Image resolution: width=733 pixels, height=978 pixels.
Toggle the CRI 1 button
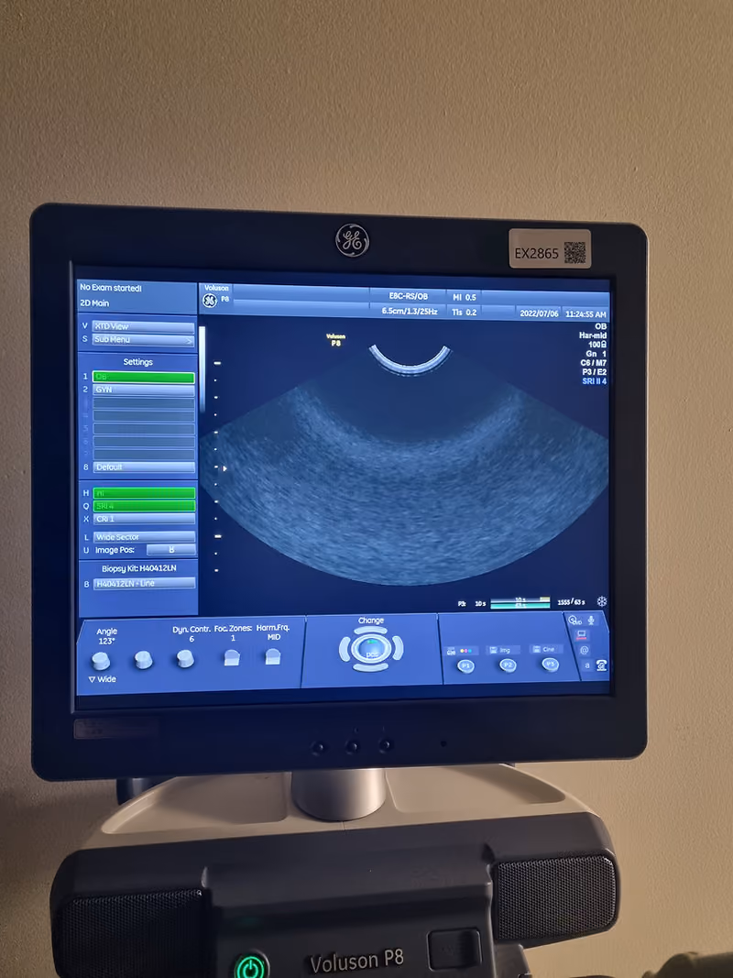point(144,519)
